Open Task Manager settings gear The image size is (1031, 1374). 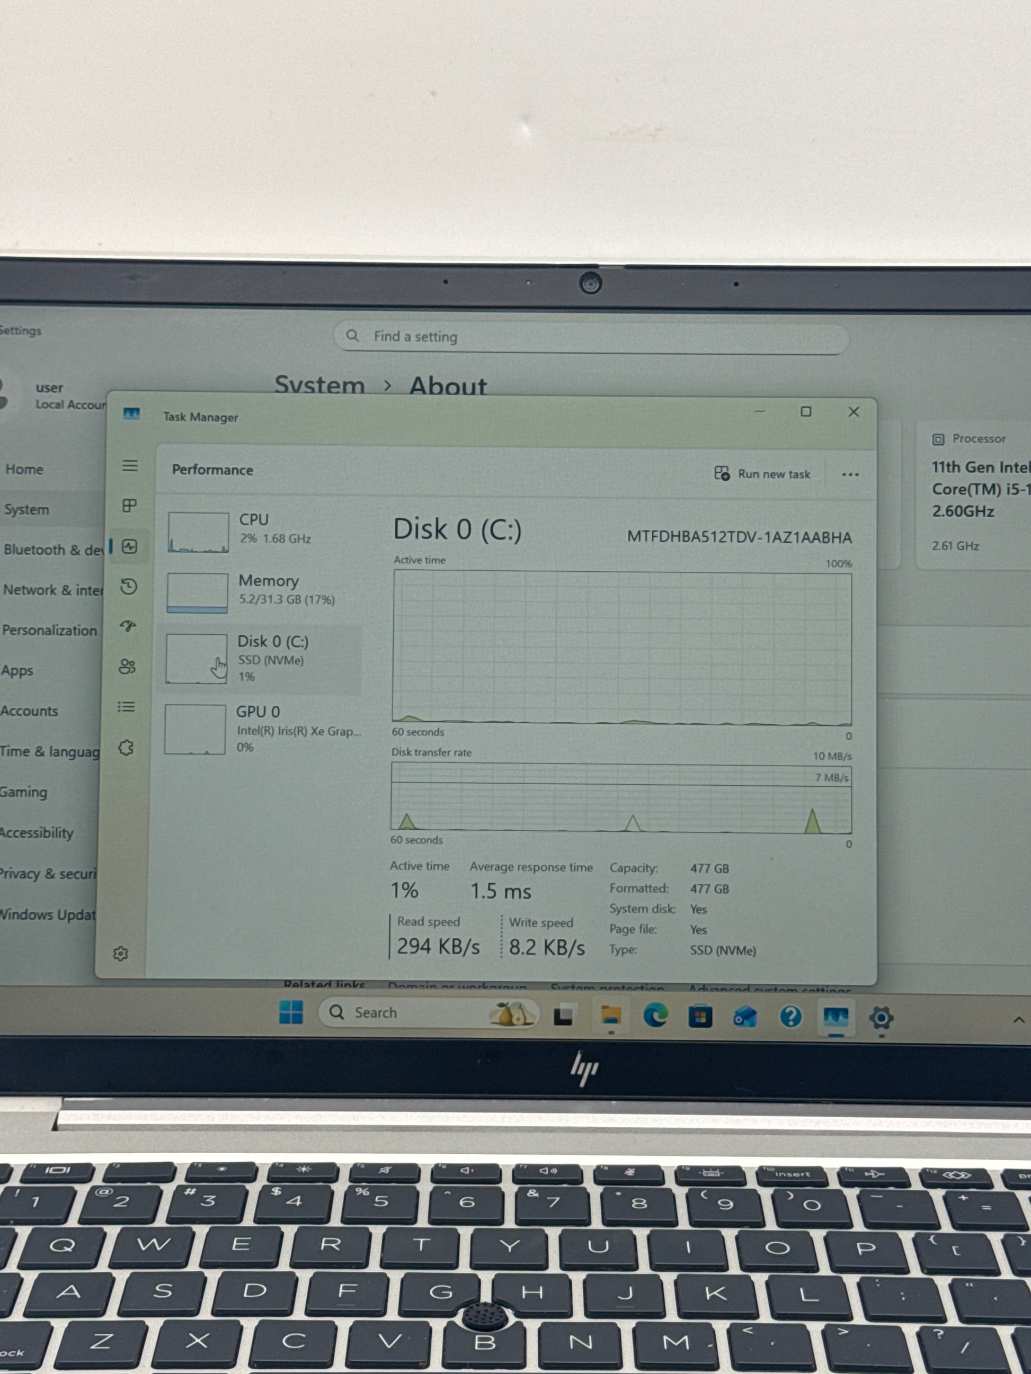(x=121, y=953)
